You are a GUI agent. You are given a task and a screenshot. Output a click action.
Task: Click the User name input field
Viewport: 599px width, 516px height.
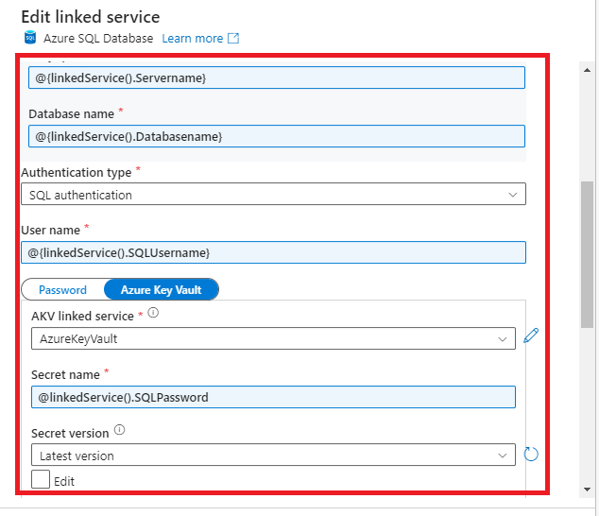click(274, 252)
